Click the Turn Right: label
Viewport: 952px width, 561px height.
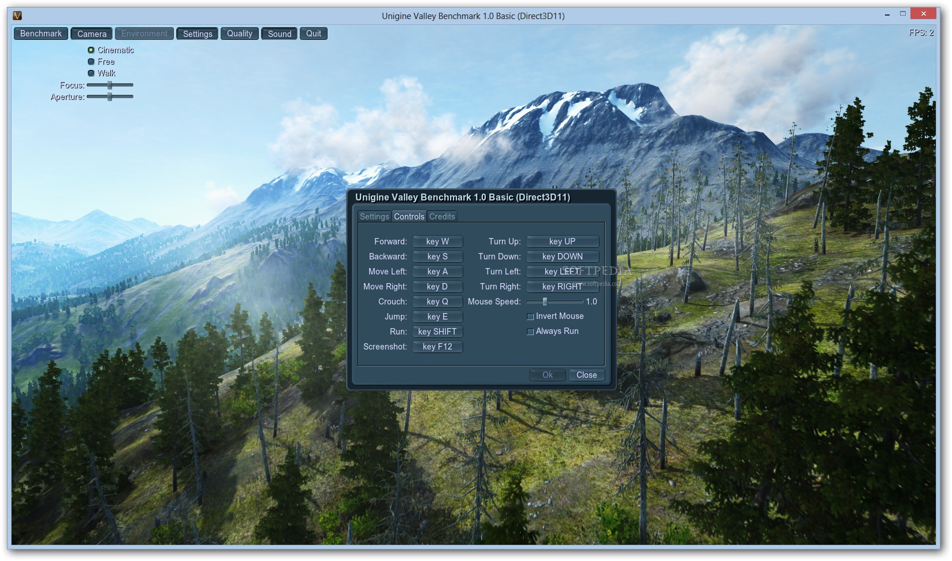[x=500, y=287]
